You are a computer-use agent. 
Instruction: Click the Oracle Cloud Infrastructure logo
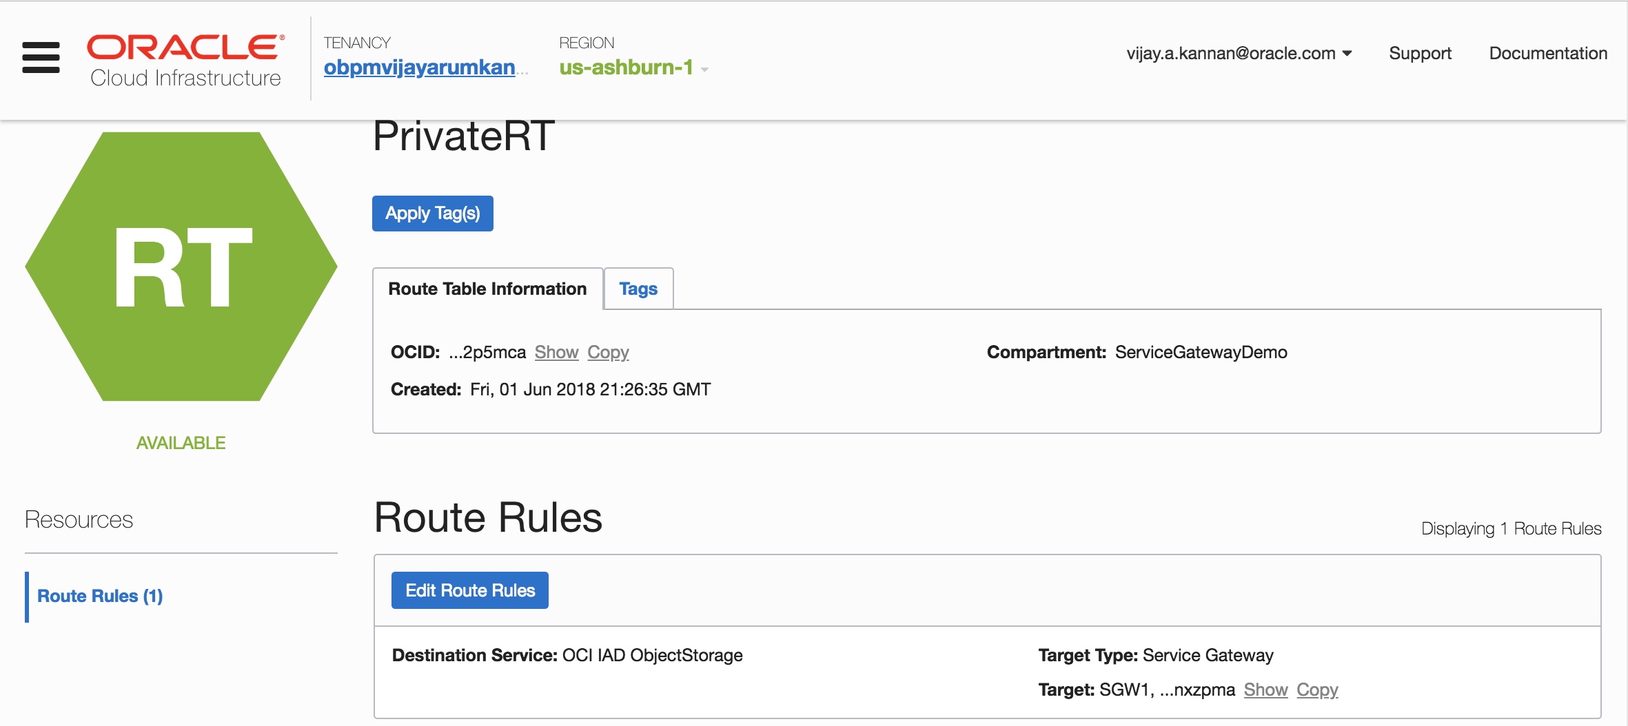tap(185, 61)
